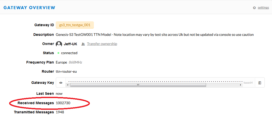Click the Received Messages count 1002730

tap(63, 103)
